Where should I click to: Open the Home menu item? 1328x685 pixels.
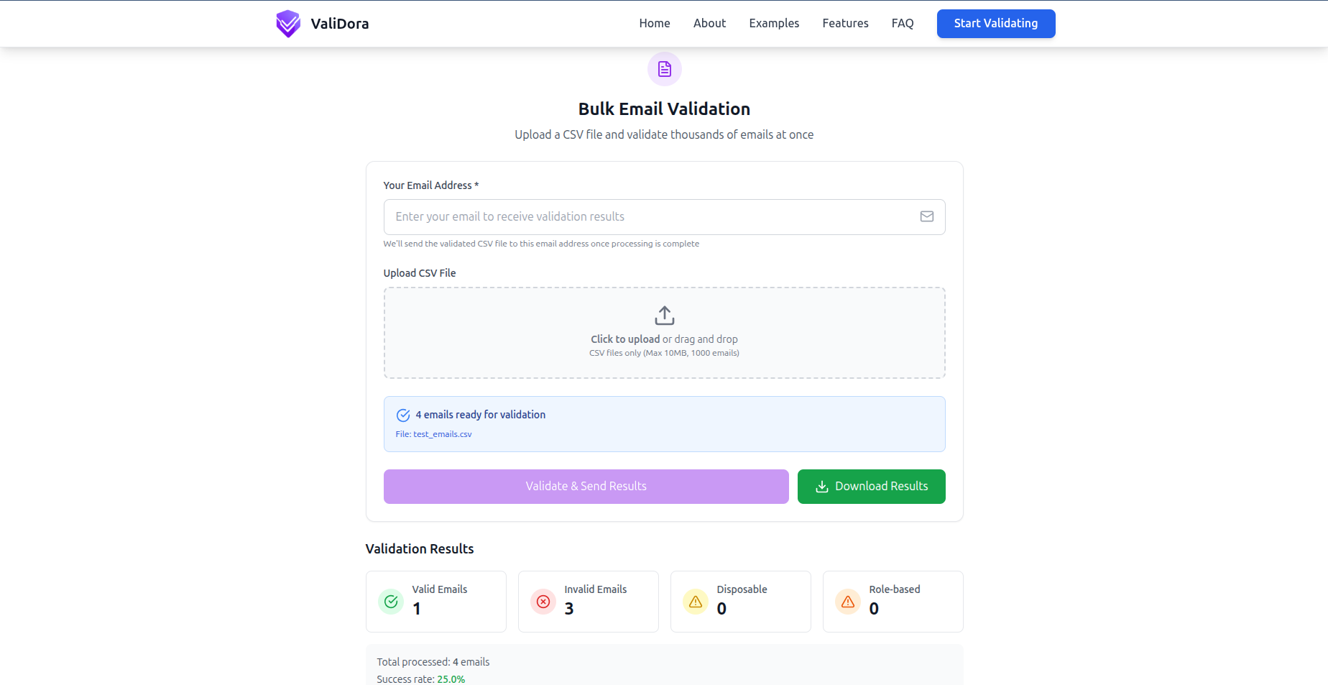[654, 23]
